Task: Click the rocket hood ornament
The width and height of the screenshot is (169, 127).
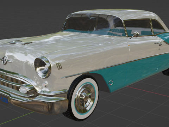Action: point(20,43)
